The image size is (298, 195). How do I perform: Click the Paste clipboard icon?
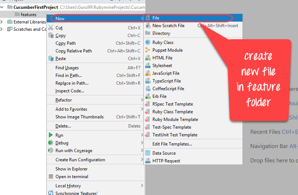click(x=51, y=59)
